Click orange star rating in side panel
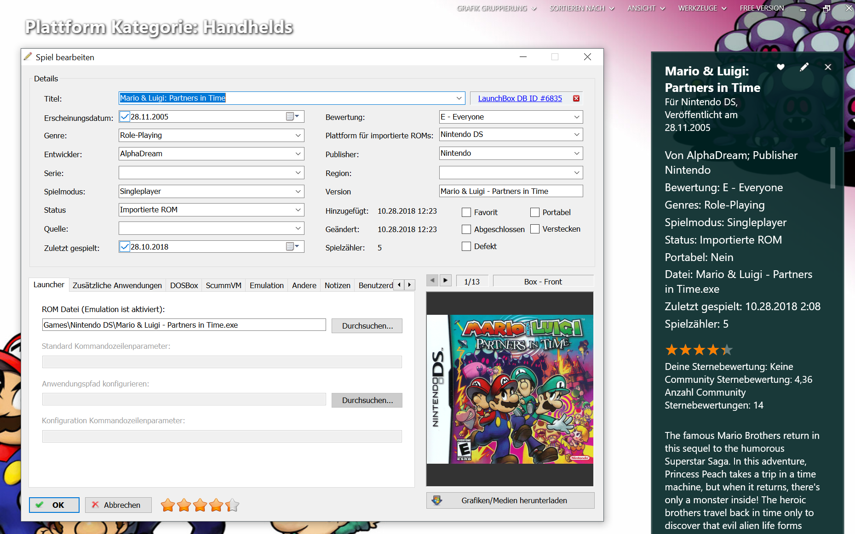855x534 pixels. point(699,350)
